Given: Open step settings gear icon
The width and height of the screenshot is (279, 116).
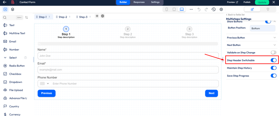Looking at the screenshot, I should (x=103, y=16).
